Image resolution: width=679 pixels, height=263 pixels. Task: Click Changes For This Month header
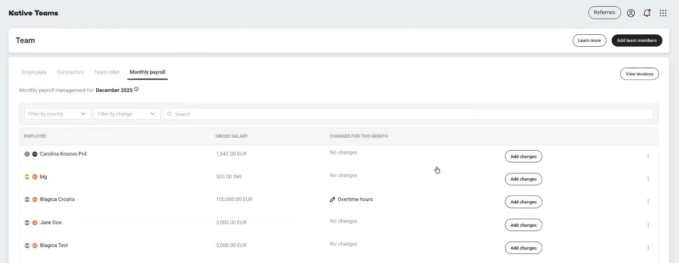(359, 136)
